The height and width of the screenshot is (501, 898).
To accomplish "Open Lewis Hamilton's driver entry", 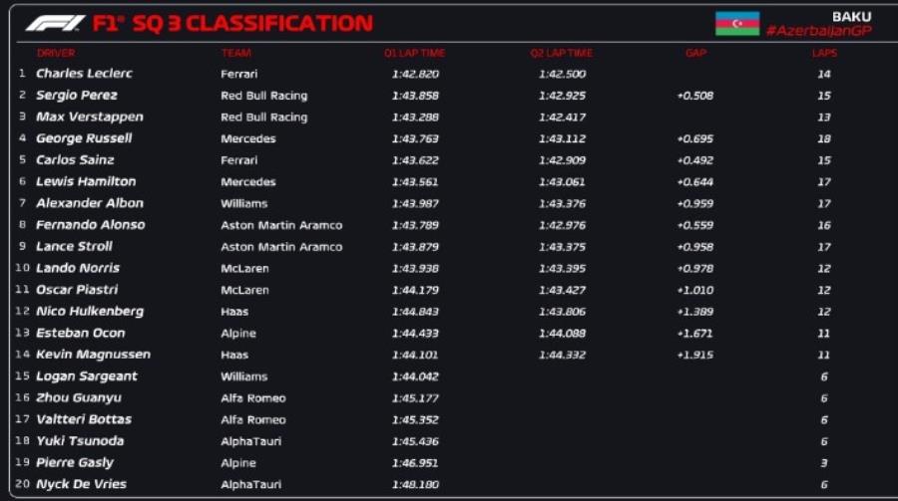I will point(86,181).
